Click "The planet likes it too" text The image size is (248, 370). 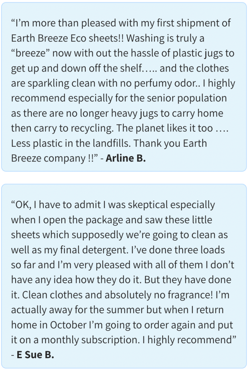tap(165, 128)
